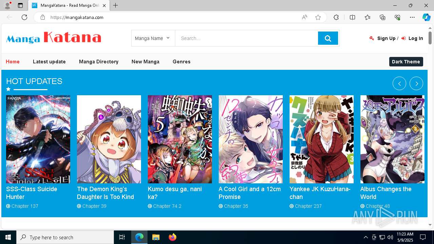Image resolution: width=434 pixels, height=244 pixels.
Task: Open the Home menu item
Action: (x=13, y=62)
